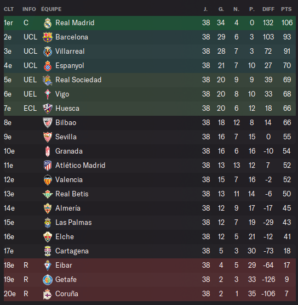Click the Real Betis crest icon
Image resolution: width=298 pixels, height=305 pixels.
tap(48, 194)
